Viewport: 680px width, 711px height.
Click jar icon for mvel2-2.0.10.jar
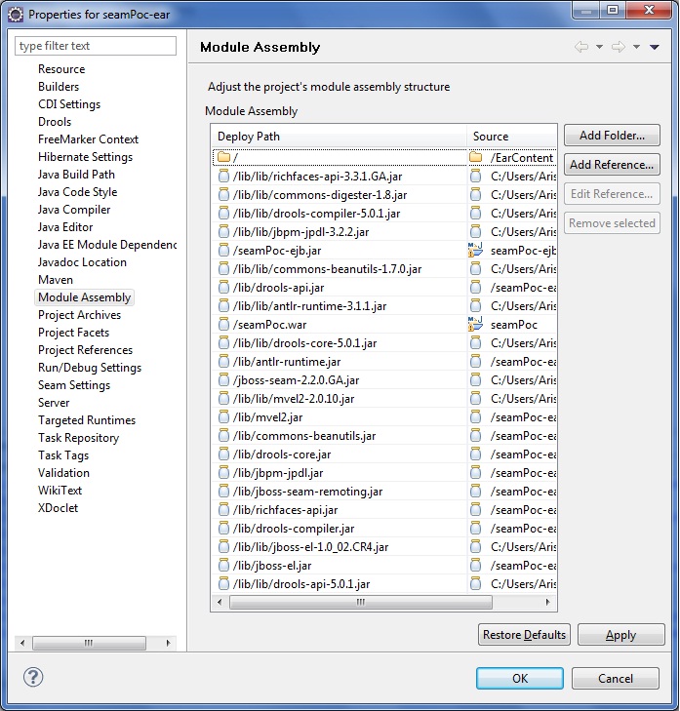click(x=223, y=399)
